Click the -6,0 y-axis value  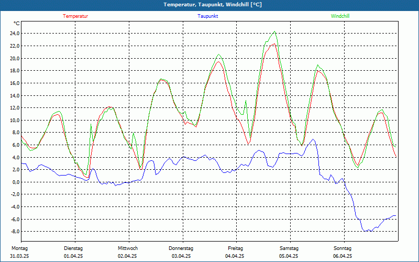click(15, 219)
